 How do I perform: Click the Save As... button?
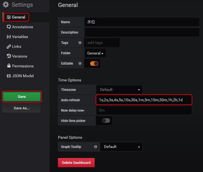point(22,108)
